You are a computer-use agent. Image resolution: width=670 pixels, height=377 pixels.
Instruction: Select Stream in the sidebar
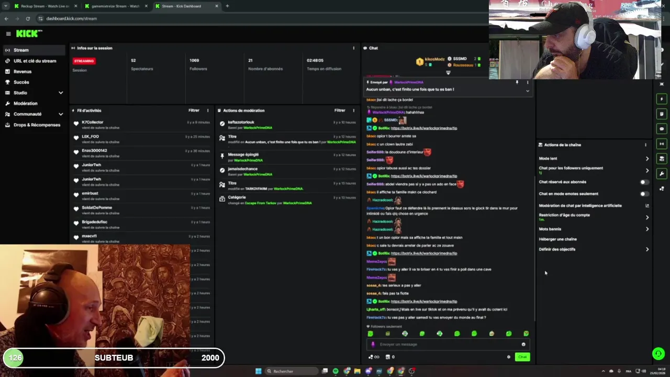tap(34, 50)
